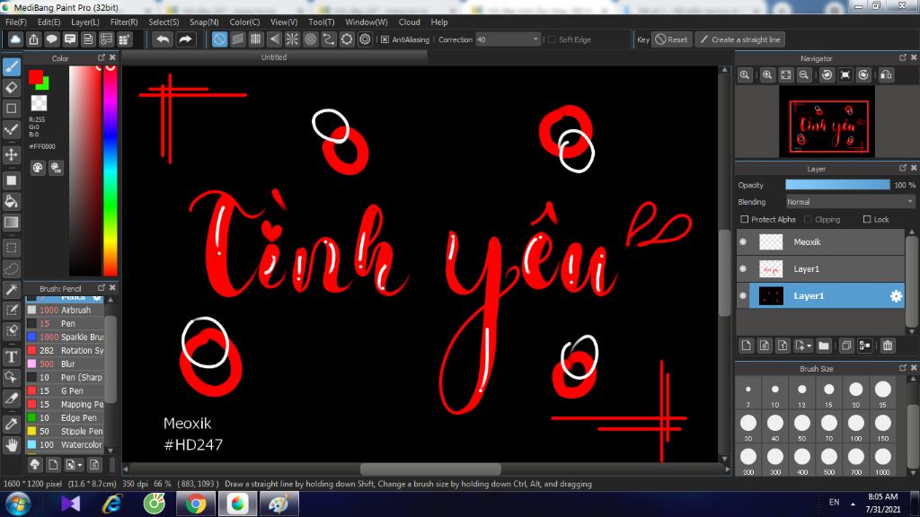Viewport: 920px width, 517px height.
Task: Click the red foreground color swatch
Action: (35, 77)
